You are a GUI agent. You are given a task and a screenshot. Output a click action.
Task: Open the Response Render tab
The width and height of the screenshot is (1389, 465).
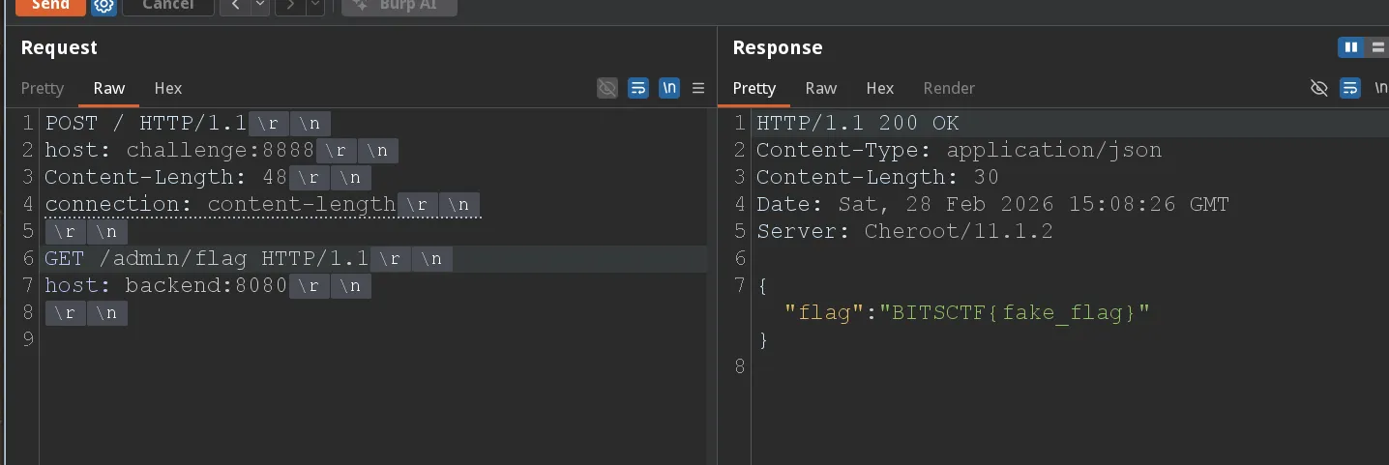(949, 88)
